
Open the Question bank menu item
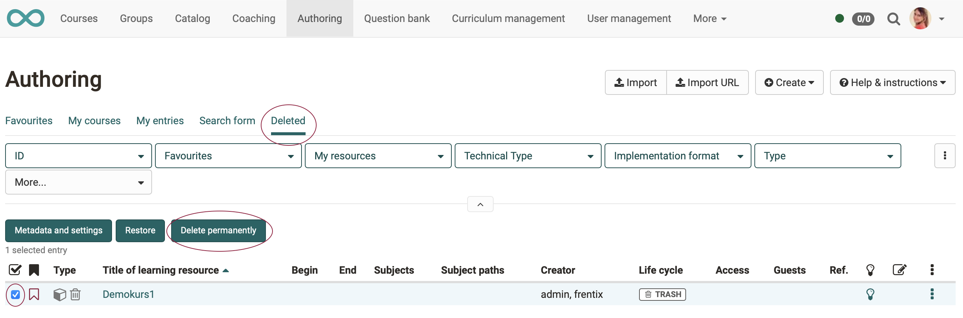click(397, 18)
